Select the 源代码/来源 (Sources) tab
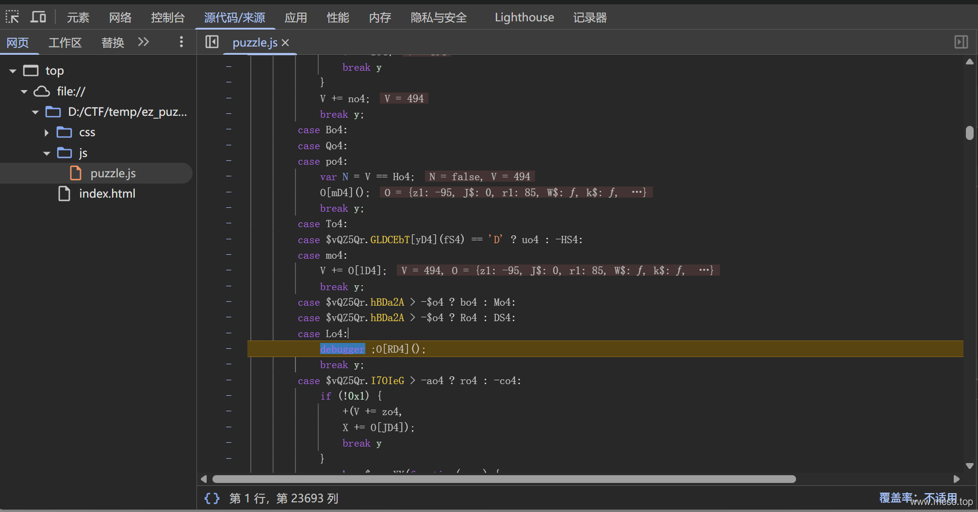The height and width of the screenshot is (512, 978). point(235,18)
